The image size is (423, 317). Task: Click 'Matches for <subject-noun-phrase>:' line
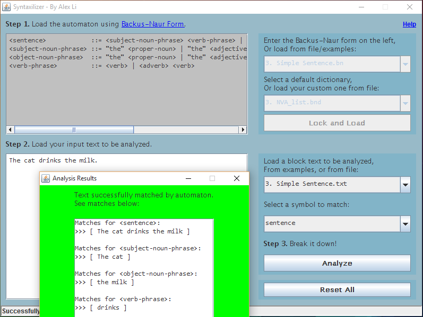[138, 248]
